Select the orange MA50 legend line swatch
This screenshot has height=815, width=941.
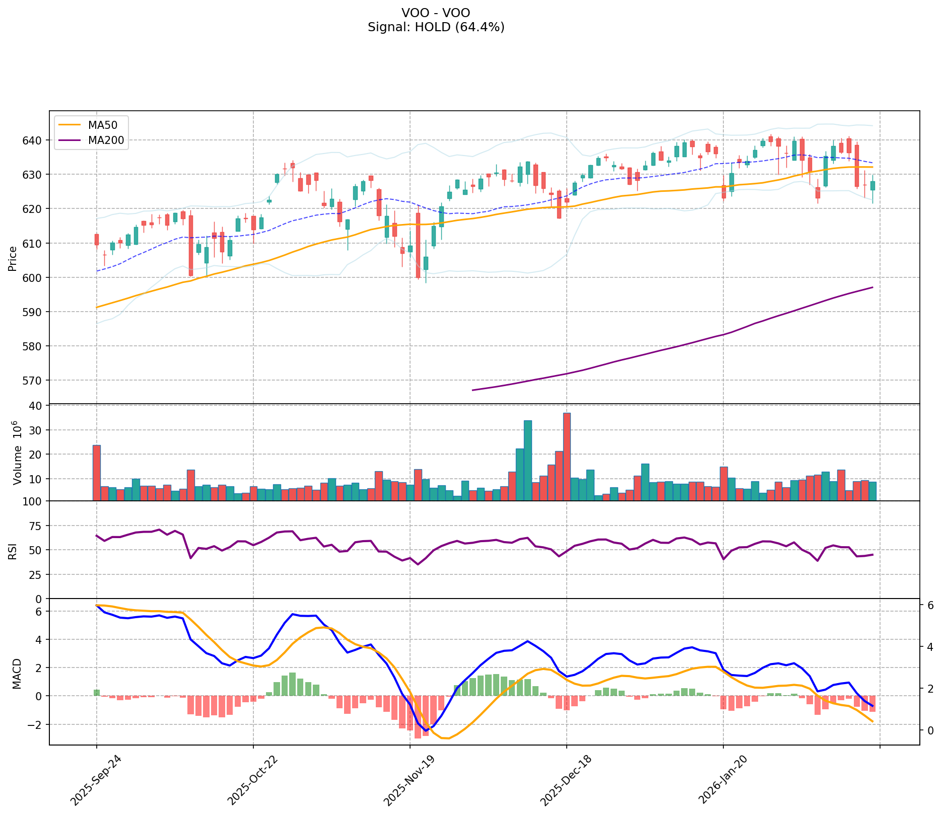click(x=70, y=125)
